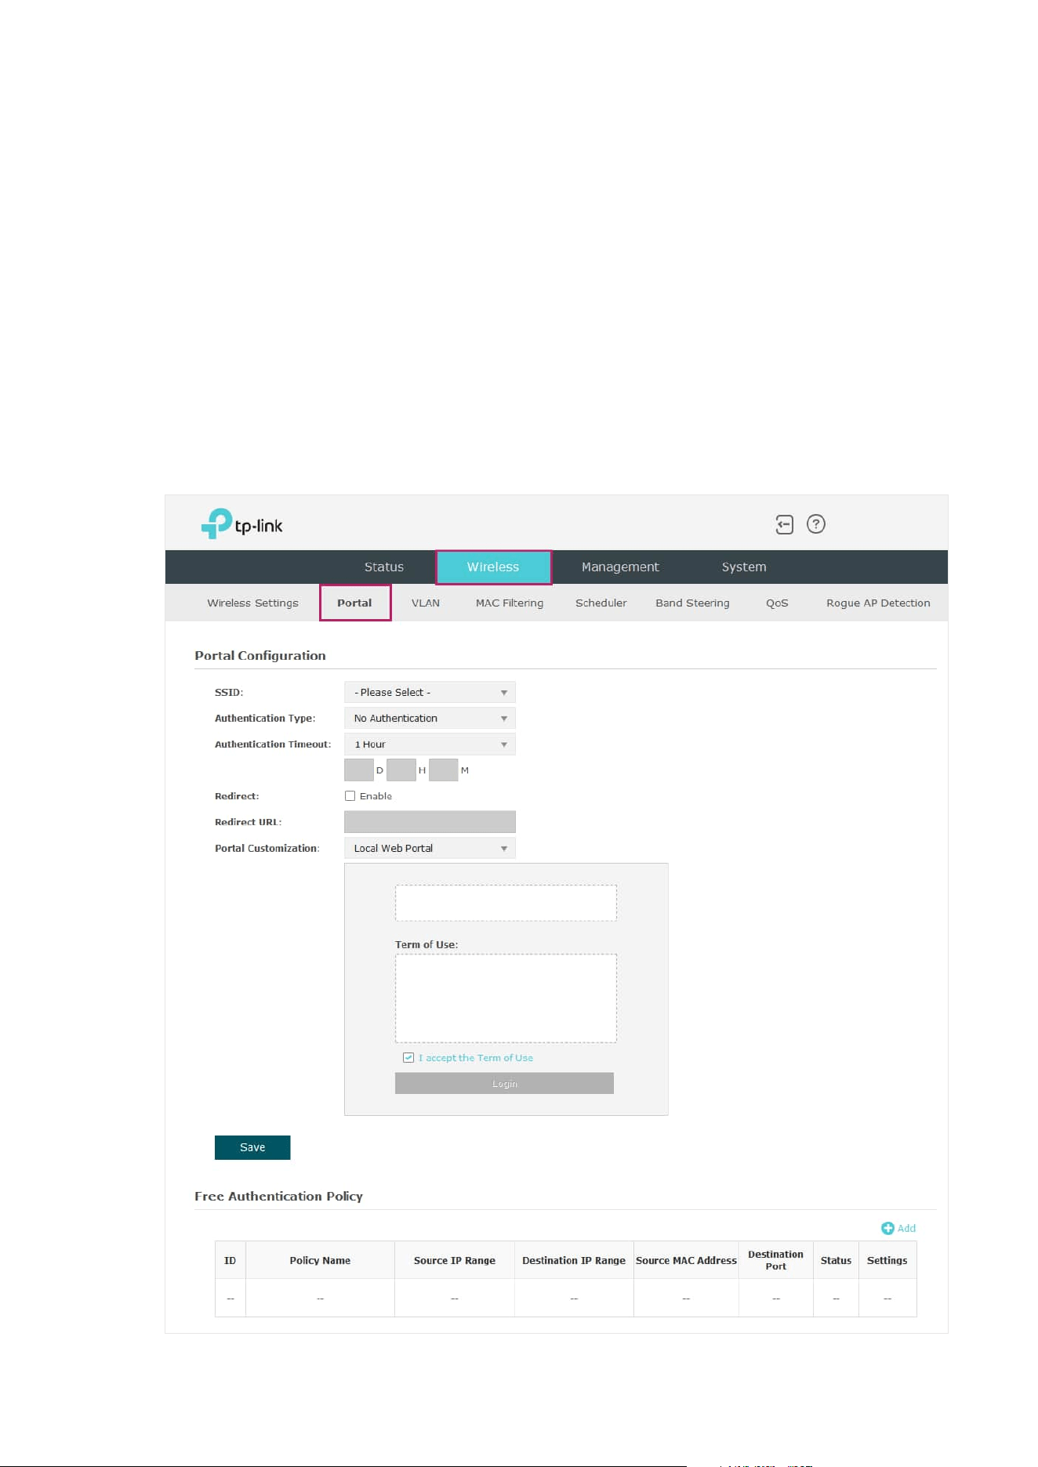Expand the SSID Please Select dropdown
The image size is (1038, 1467).
tap(430, 692)
